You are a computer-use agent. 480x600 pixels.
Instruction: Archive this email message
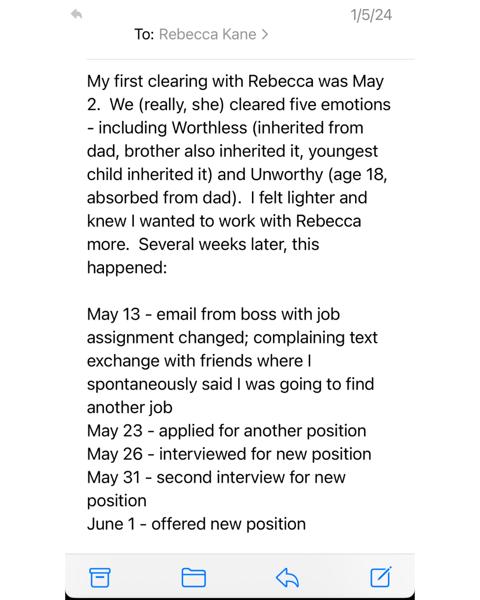coord(100,577)
